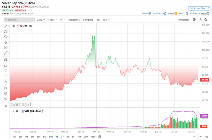Toggle the percent scale option
This screenshot has width=212, height=140.
pos(200,137)
